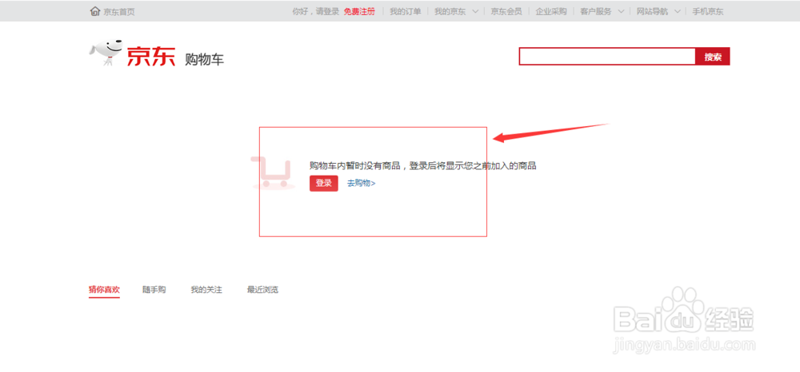The image size is (800, 372).
Task: Click the 购物车 page title text
Action: [204, 60]
